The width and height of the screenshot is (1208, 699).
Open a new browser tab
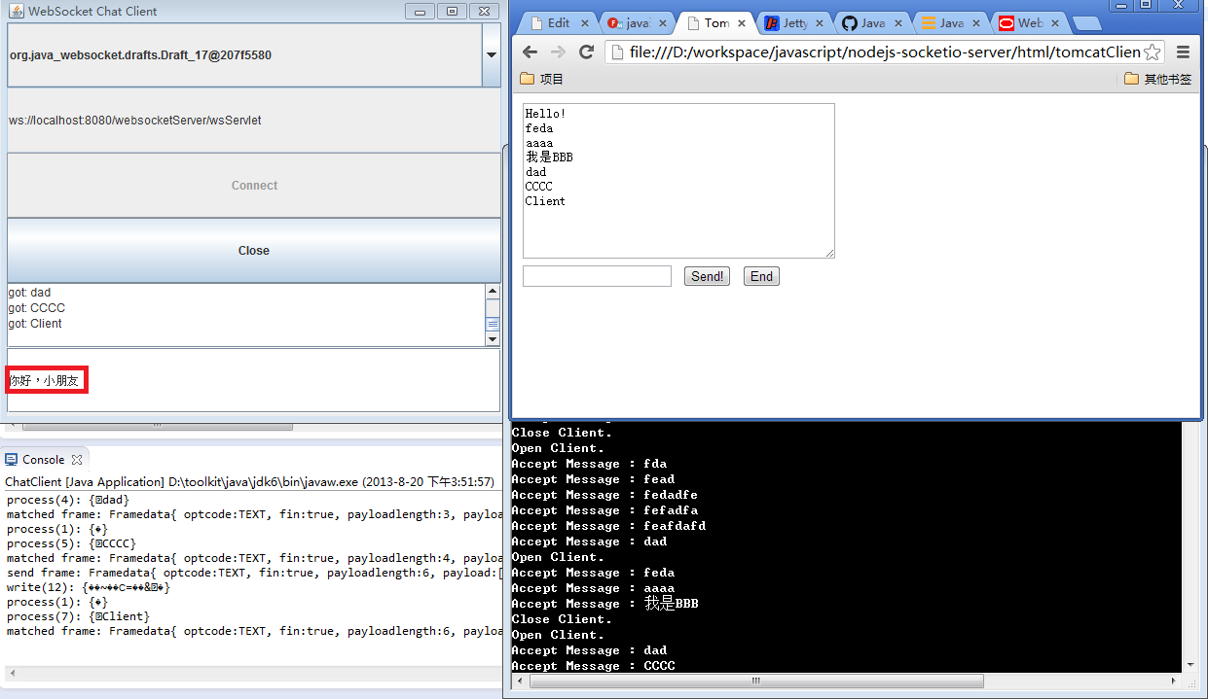pos(1085,23)
